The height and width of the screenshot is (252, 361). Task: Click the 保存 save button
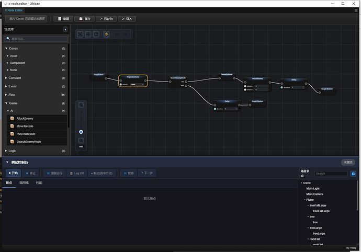[x=84, y=19]
